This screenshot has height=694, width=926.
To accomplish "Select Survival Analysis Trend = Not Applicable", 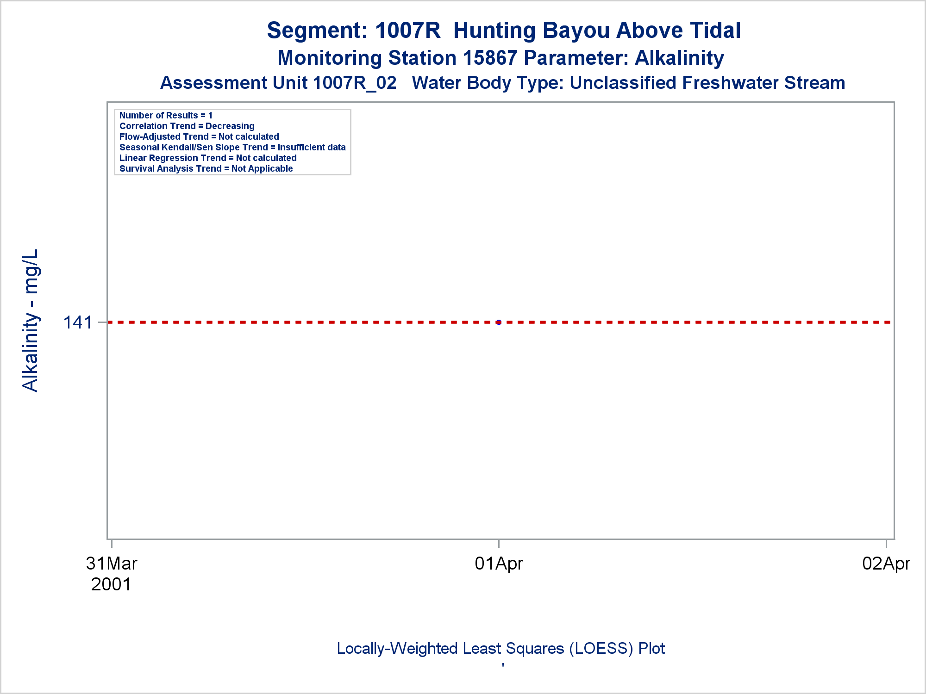I will (206, 168).
